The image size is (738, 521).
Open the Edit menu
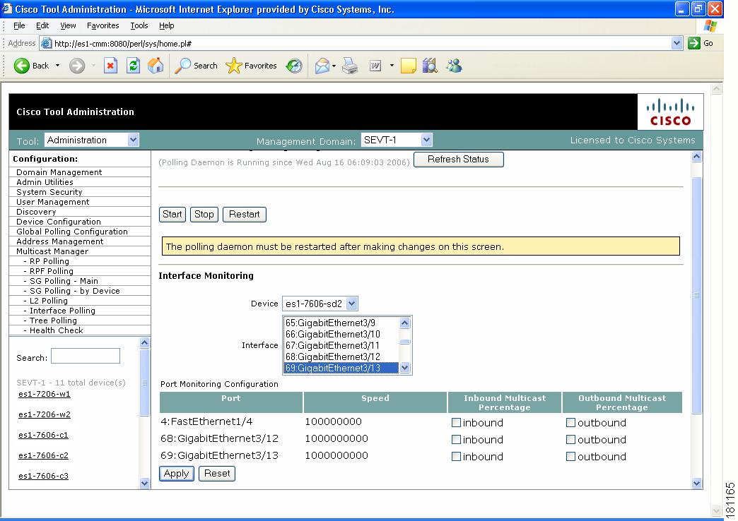click(42, 25)
